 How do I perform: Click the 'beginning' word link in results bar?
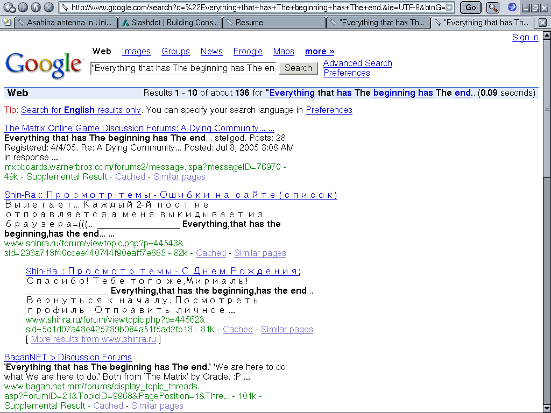(x=394, y=93)
